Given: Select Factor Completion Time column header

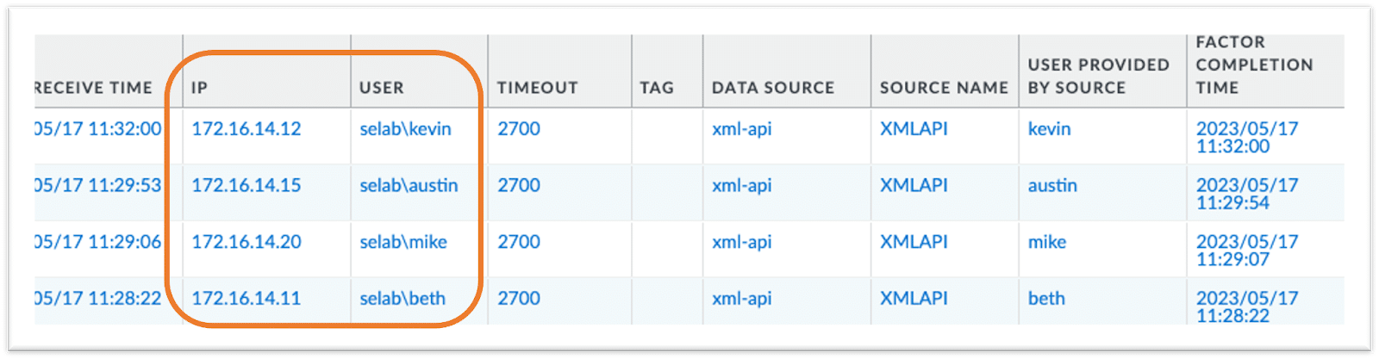Looking at the screenshot, I should [1254, 65].
